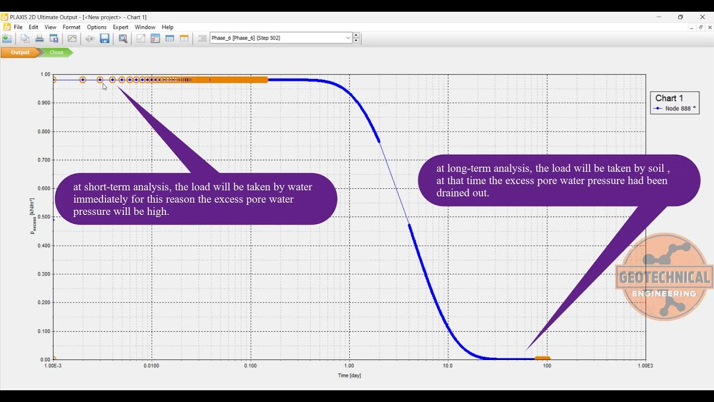The image size is (714, 402).
Task: Open the Expert menu
Action: (120, 27)
